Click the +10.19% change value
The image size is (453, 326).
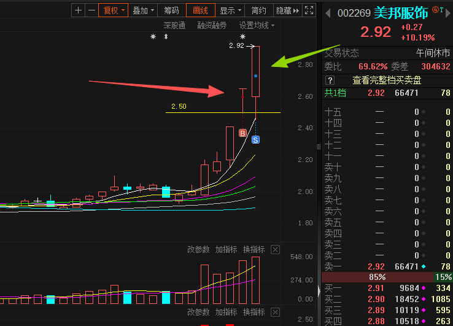418,37
